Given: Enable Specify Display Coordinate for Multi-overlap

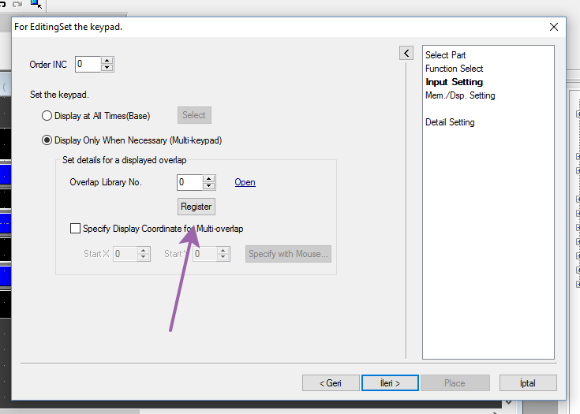Looking at the screenshot, I should click(x=76, y=229).
